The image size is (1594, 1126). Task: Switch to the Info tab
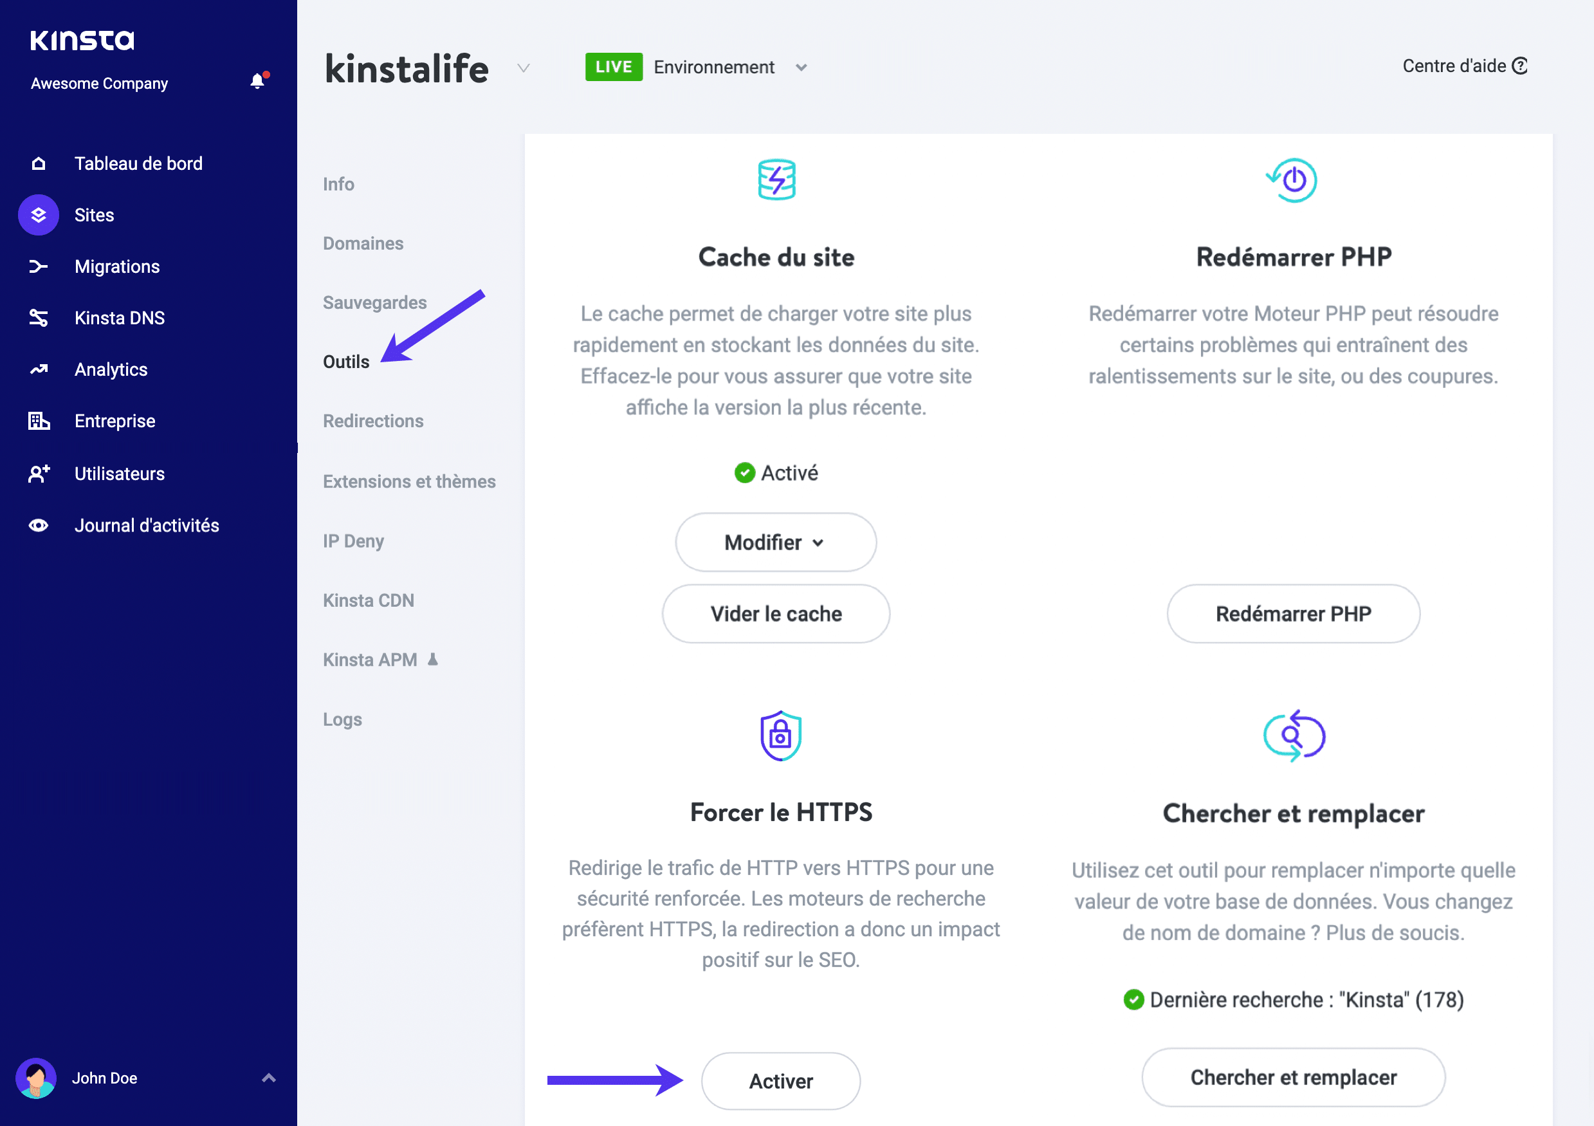[x=338, y=183]
